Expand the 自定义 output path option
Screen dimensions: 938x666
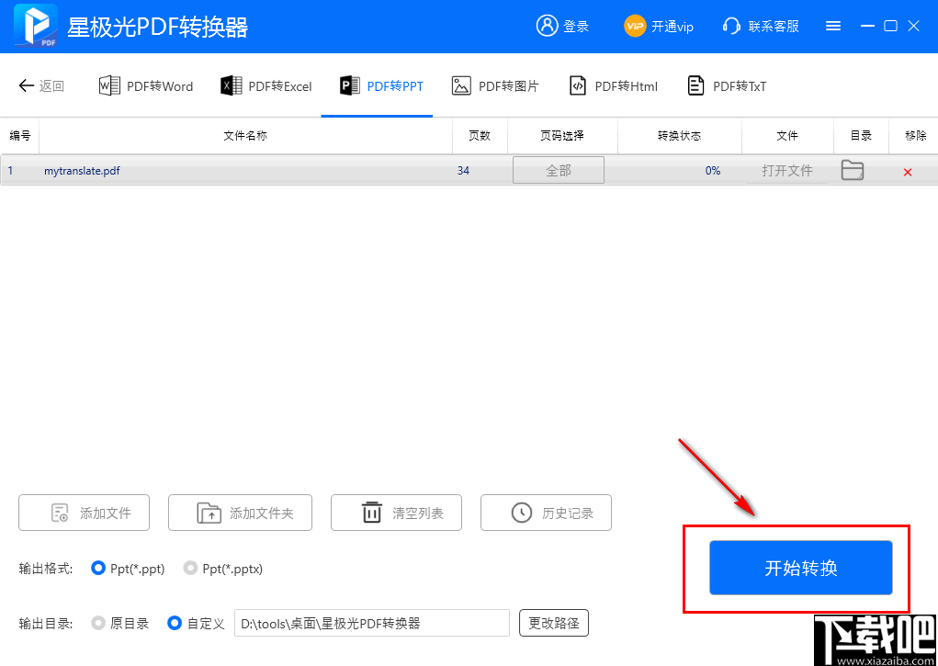tap(175, 623)
